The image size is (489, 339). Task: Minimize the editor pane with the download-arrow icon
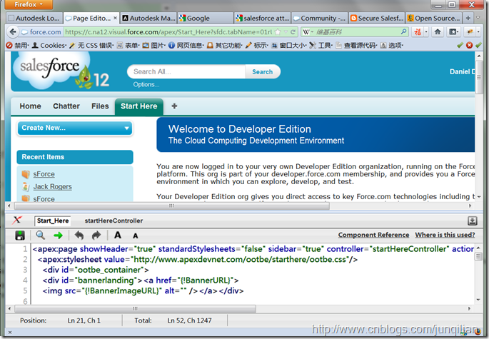point(473,221)
